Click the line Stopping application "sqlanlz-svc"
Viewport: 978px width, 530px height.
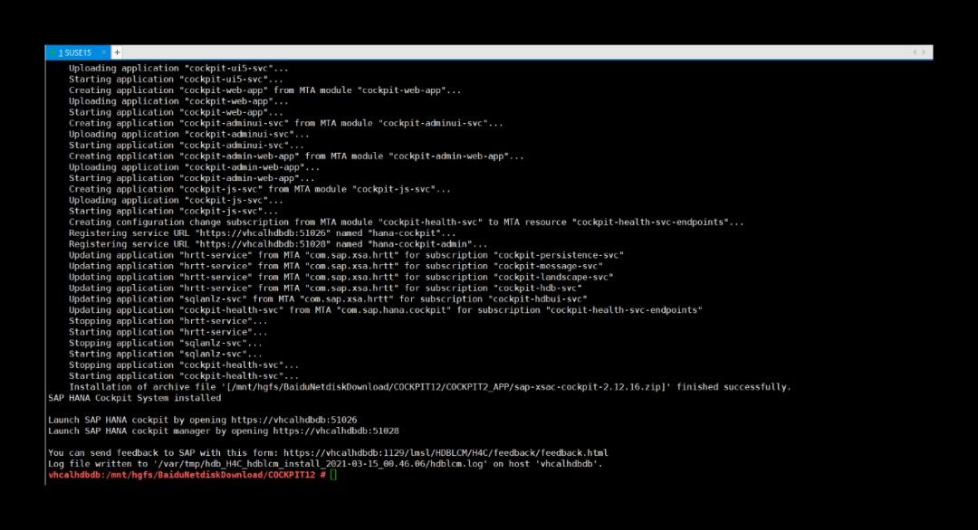166,343
